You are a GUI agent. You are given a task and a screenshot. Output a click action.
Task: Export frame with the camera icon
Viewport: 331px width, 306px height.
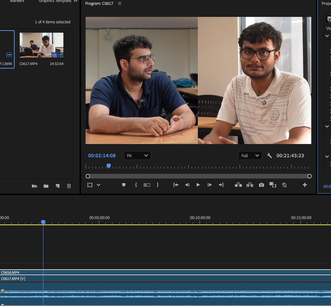click(x=261, y=185)
